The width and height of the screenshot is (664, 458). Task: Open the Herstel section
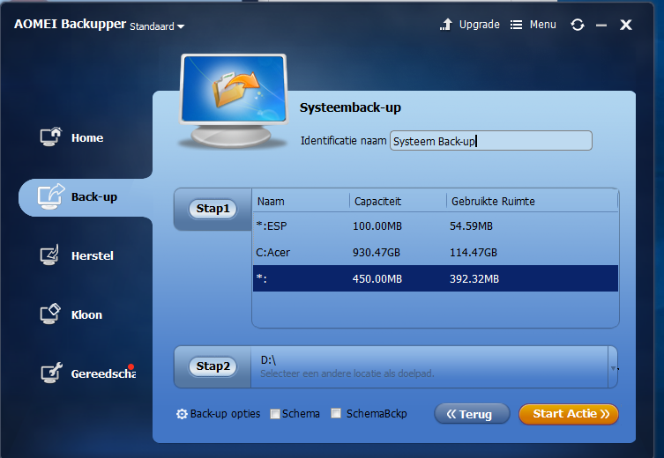93,255
